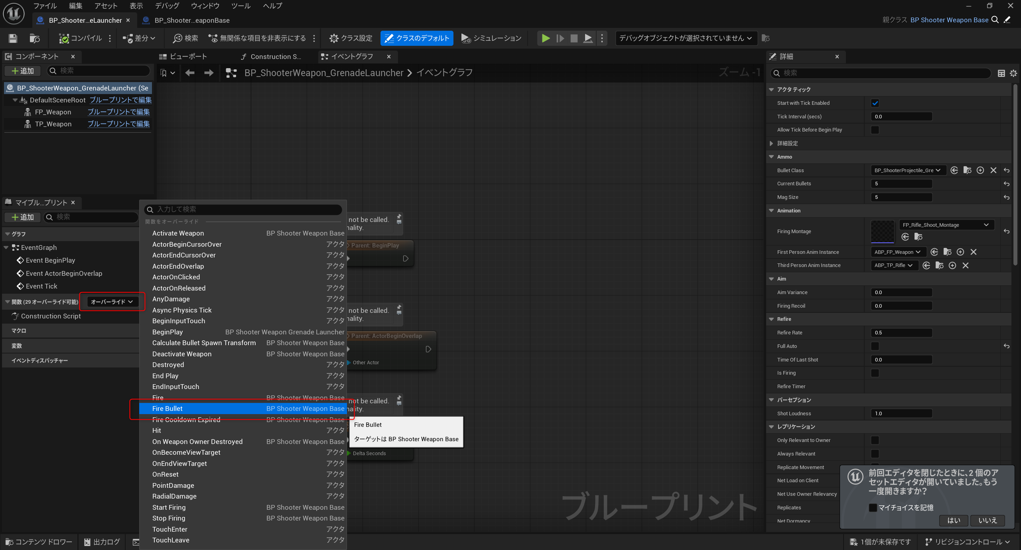1021x550 pixels.
Task: Click the Firing Montage browse-to-asset icon
Action: pos(918,237)
